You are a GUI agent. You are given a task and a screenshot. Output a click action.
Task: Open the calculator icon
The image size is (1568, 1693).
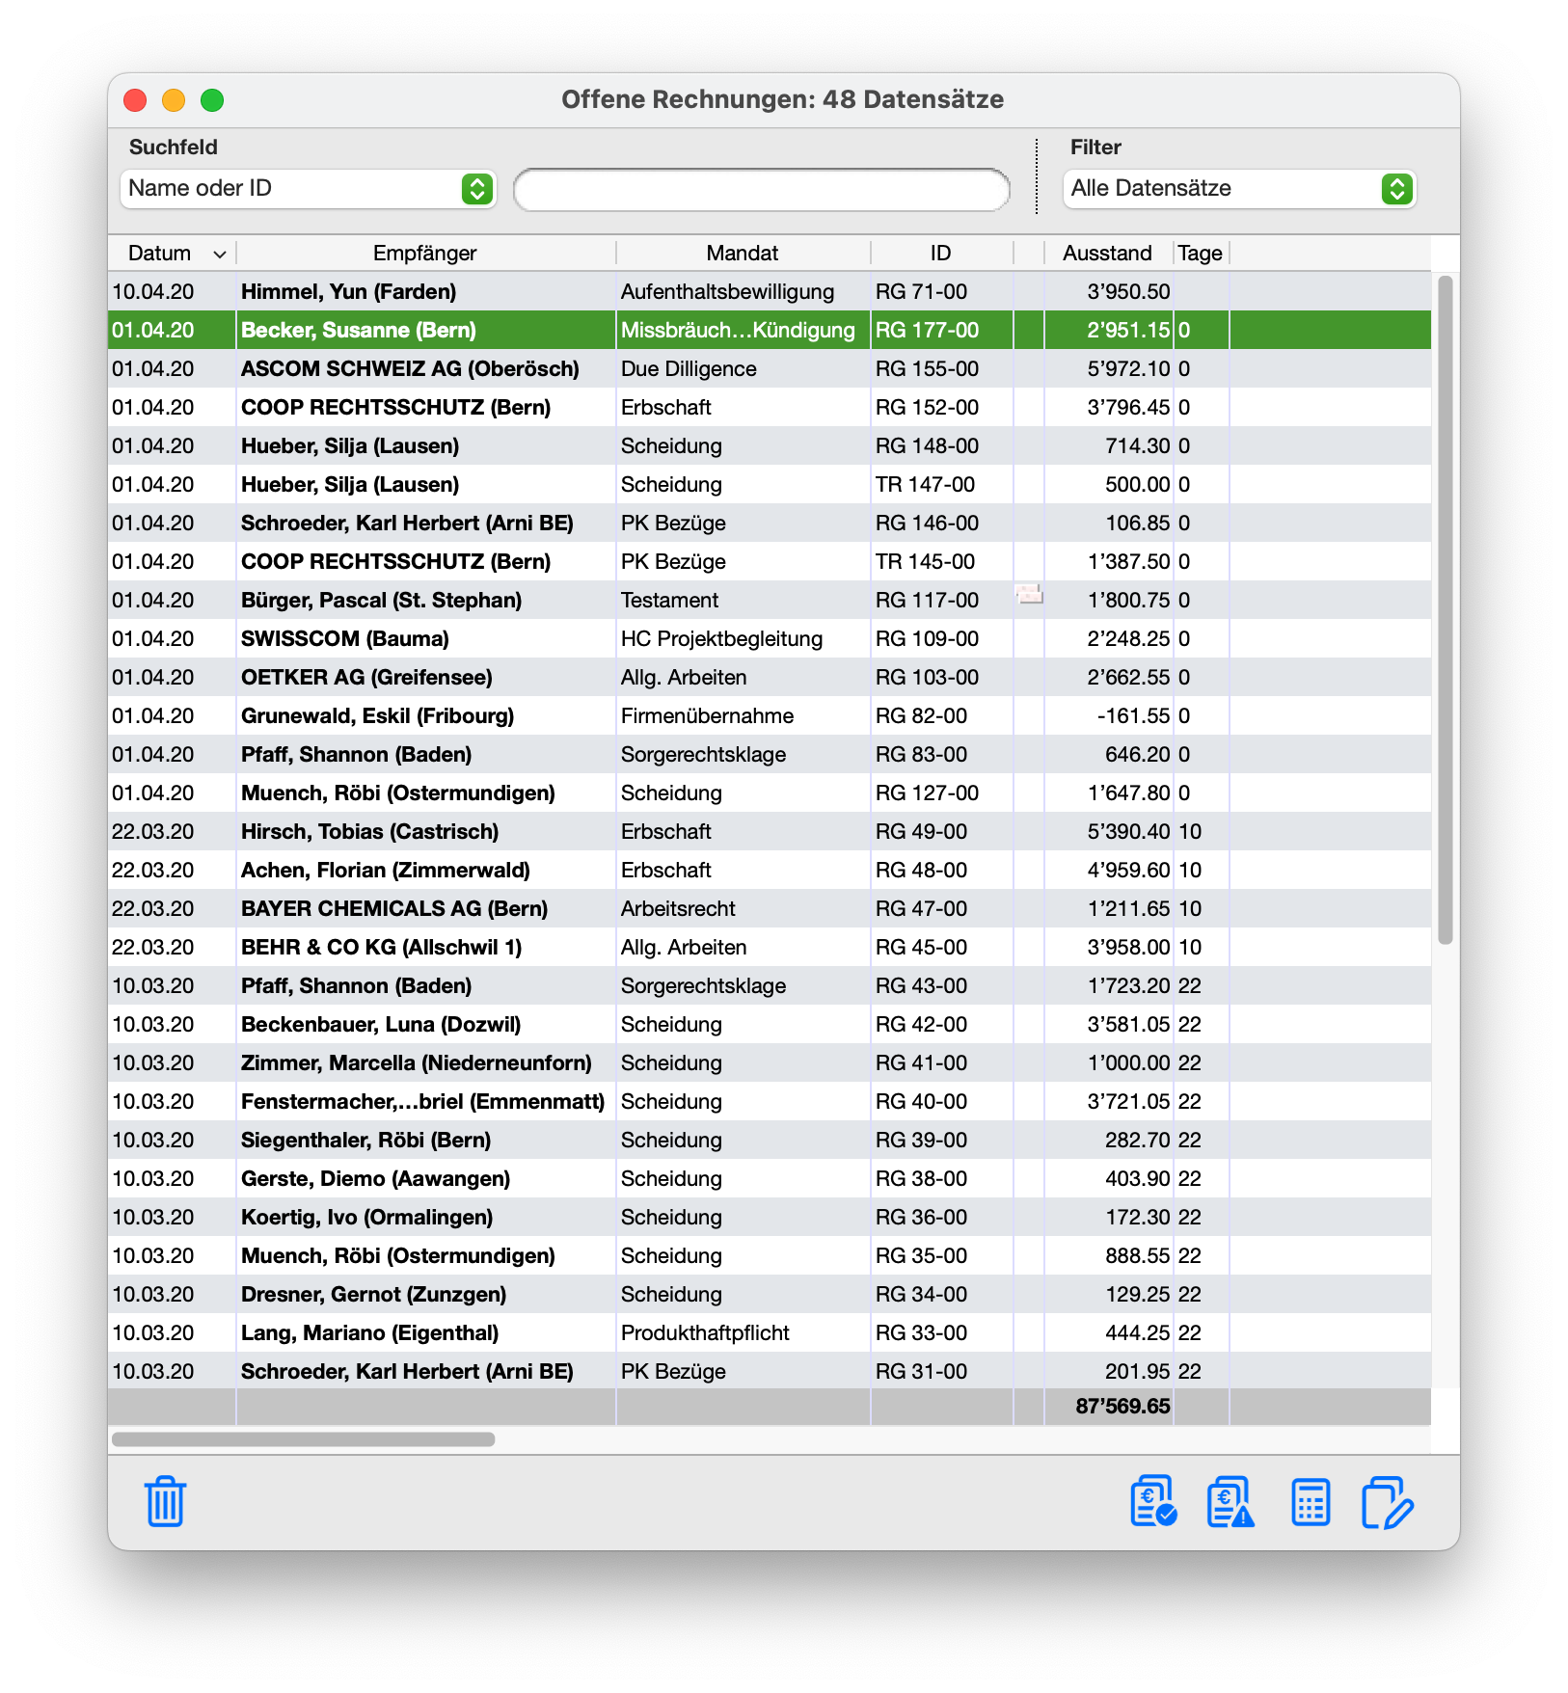pos(1311,1502)
